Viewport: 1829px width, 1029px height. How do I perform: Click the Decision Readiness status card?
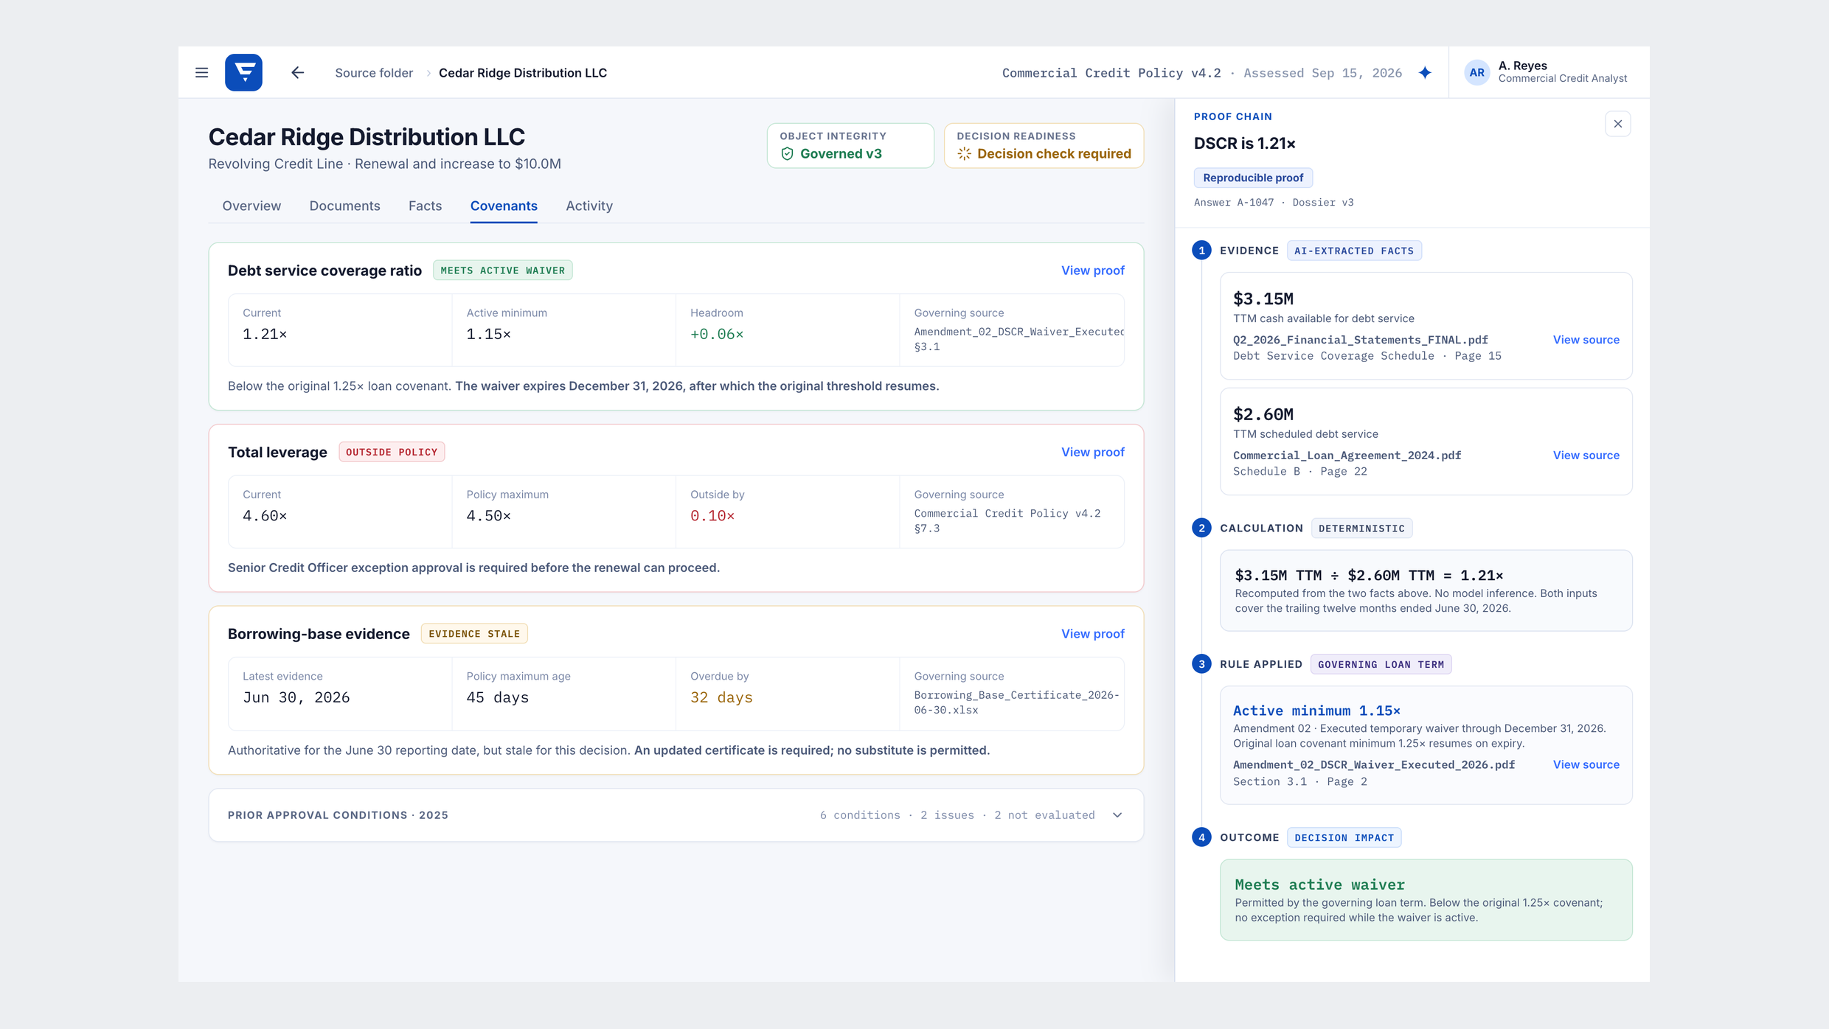(1044, 145)
